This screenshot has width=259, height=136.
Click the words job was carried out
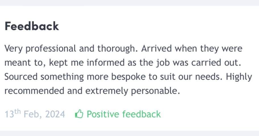tap(199, 63)
